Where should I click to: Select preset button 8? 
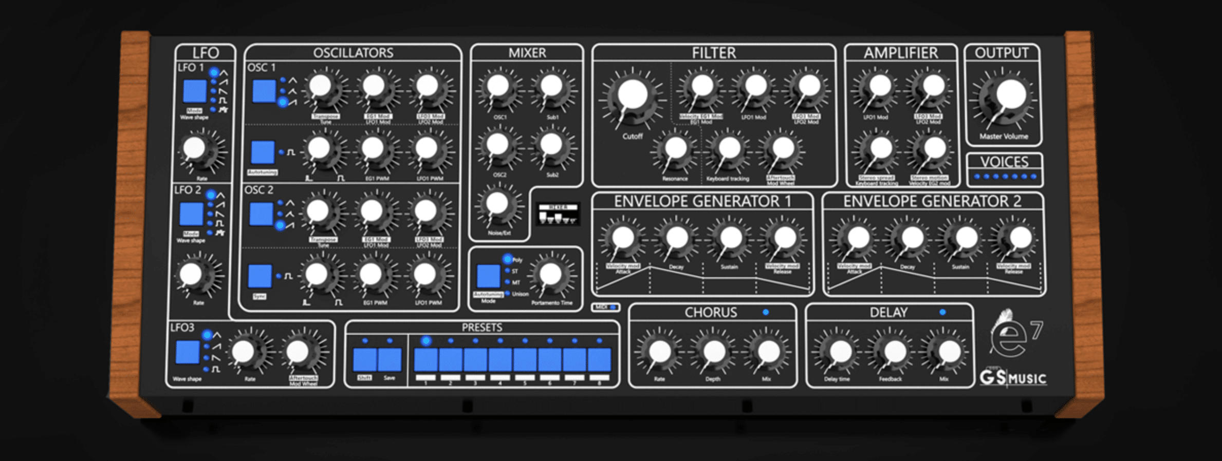(599, 359)
